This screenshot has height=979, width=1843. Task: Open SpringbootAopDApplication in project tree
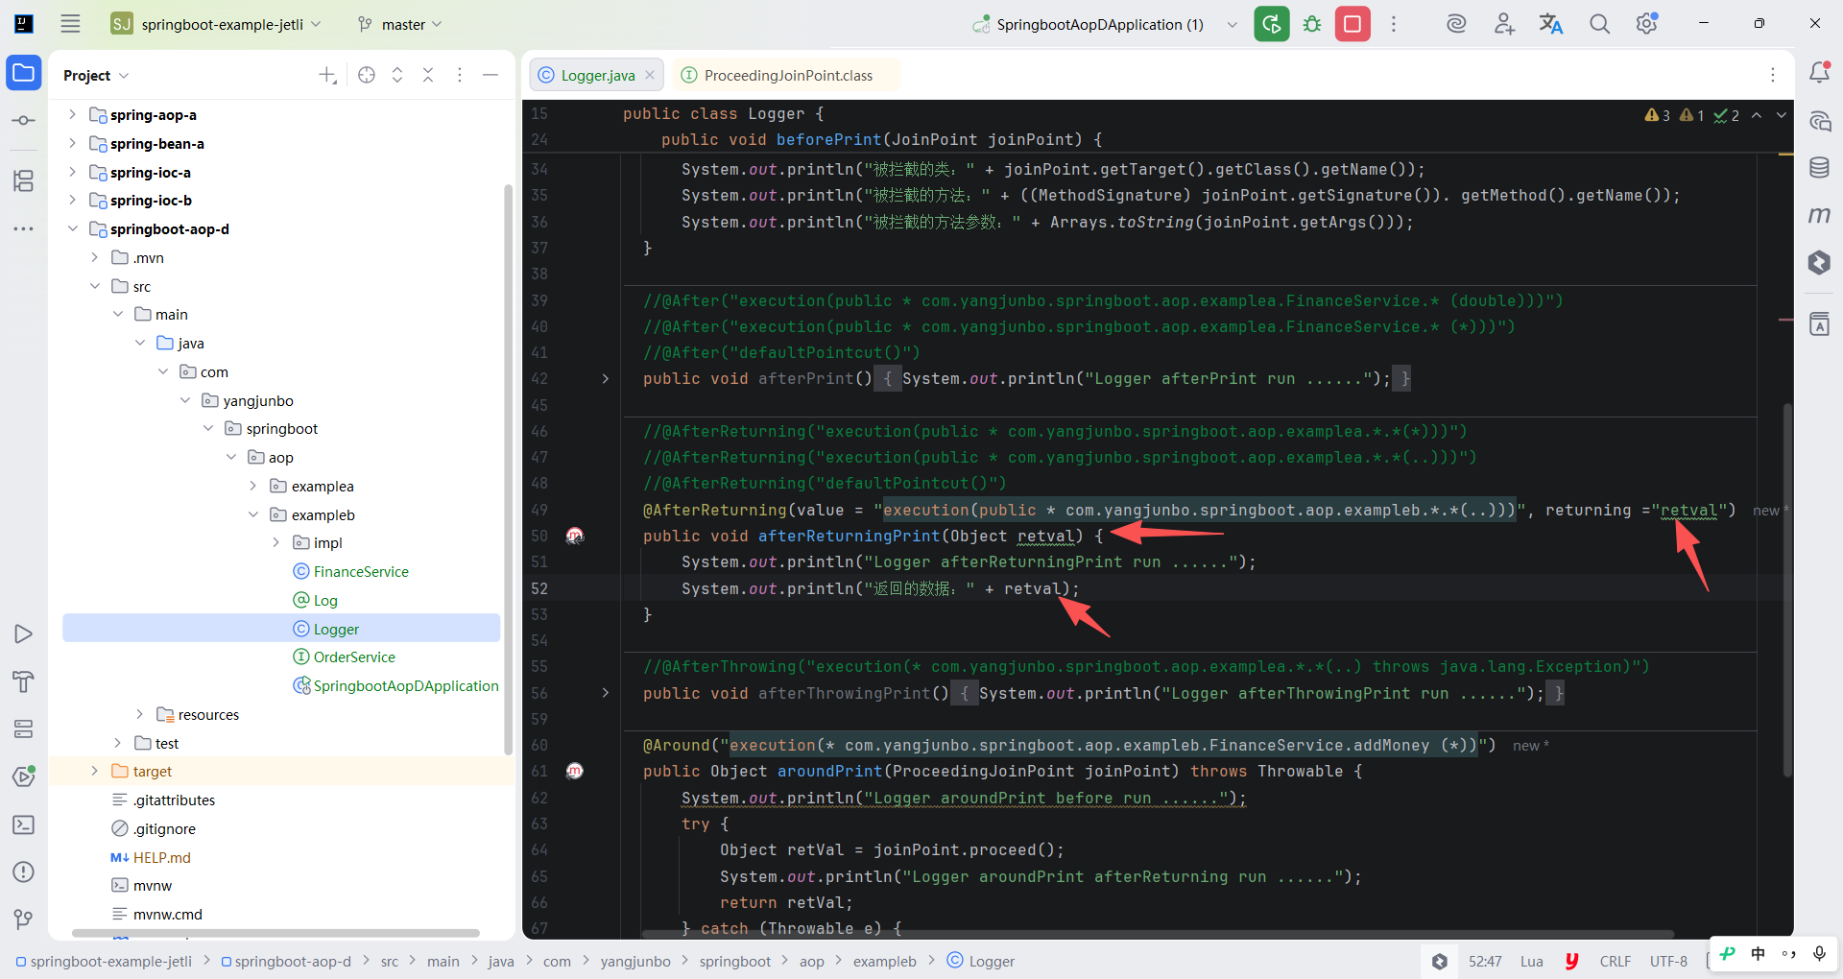406,685
